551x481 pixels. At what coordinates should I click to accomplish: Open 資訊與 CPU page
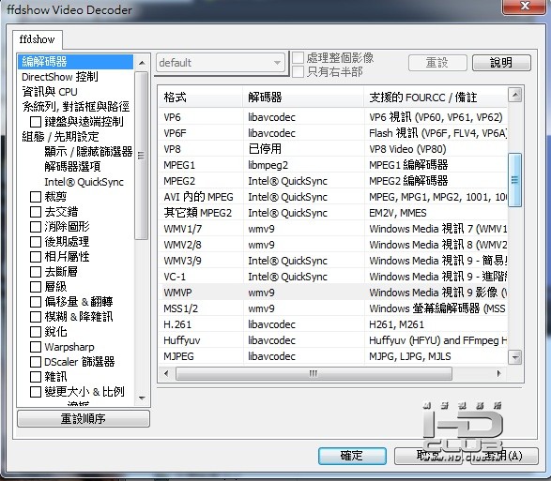click(x=50, y=92)
